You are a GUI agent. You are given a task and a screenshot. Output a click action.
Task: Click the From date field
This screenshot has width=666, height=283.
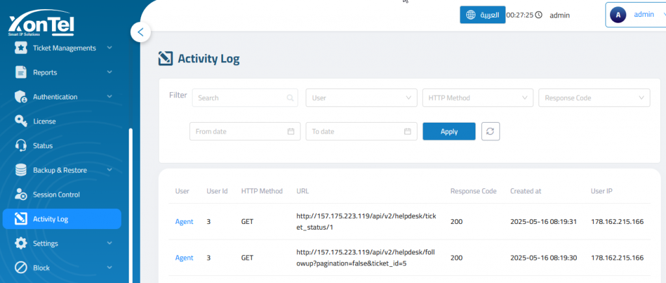(x=245, y=131)
